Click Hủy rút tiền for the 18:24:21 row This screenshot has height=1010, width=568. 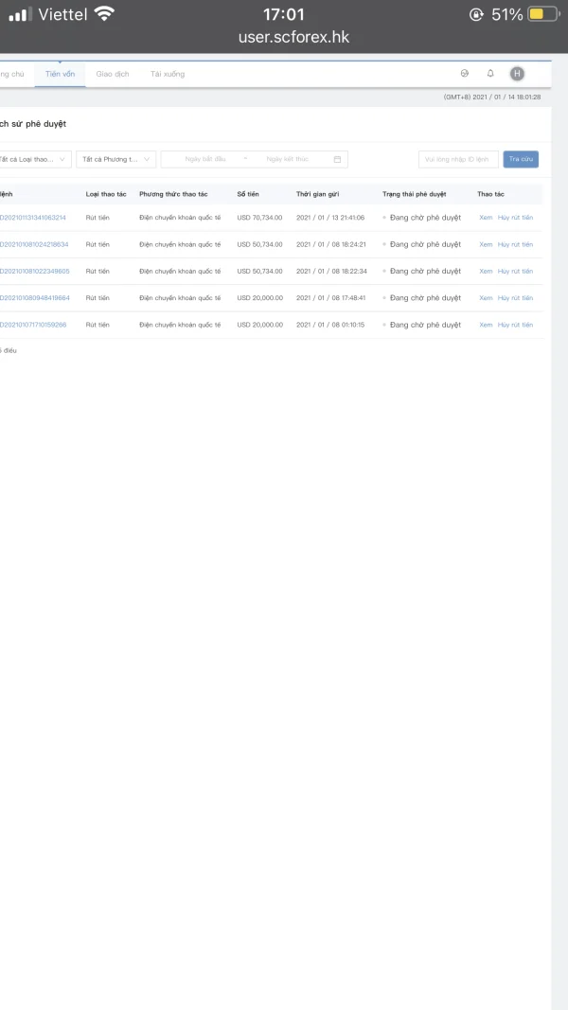515,245
